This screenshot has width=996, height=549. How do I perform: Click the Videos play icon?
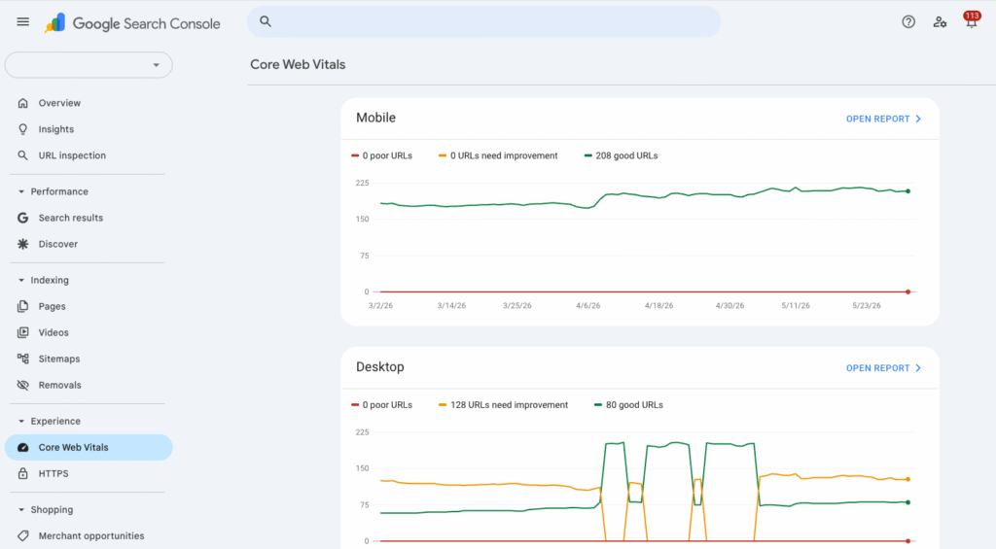pos(23,332)
